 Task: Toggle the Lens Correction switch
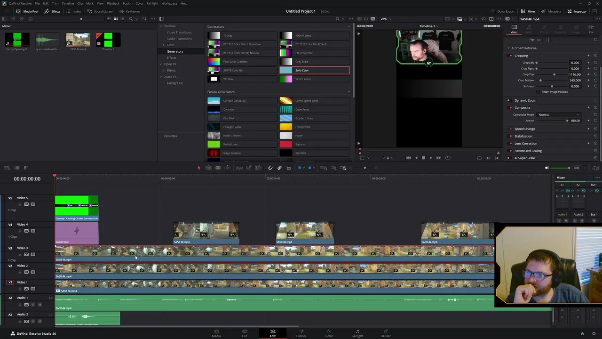point(510,144)
